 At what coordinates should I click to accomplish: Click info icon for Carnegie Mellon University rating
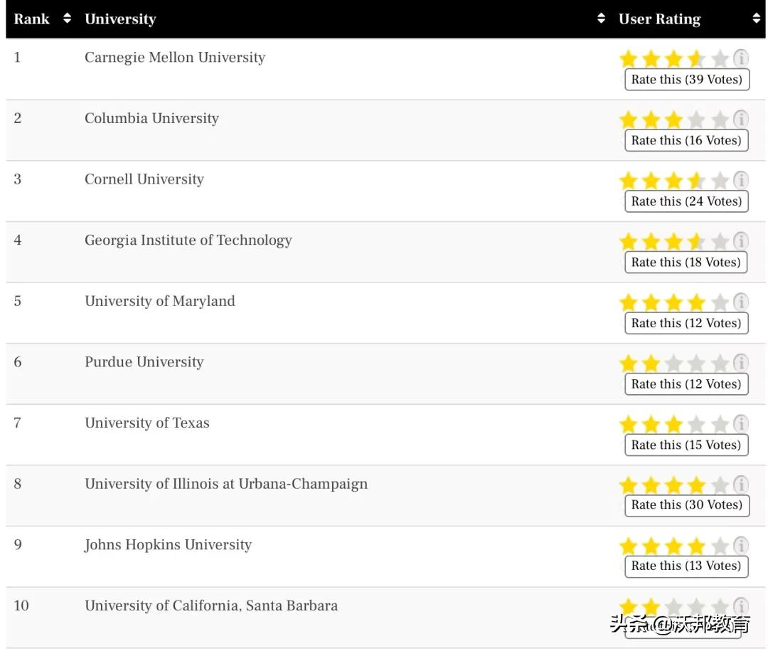741,58
